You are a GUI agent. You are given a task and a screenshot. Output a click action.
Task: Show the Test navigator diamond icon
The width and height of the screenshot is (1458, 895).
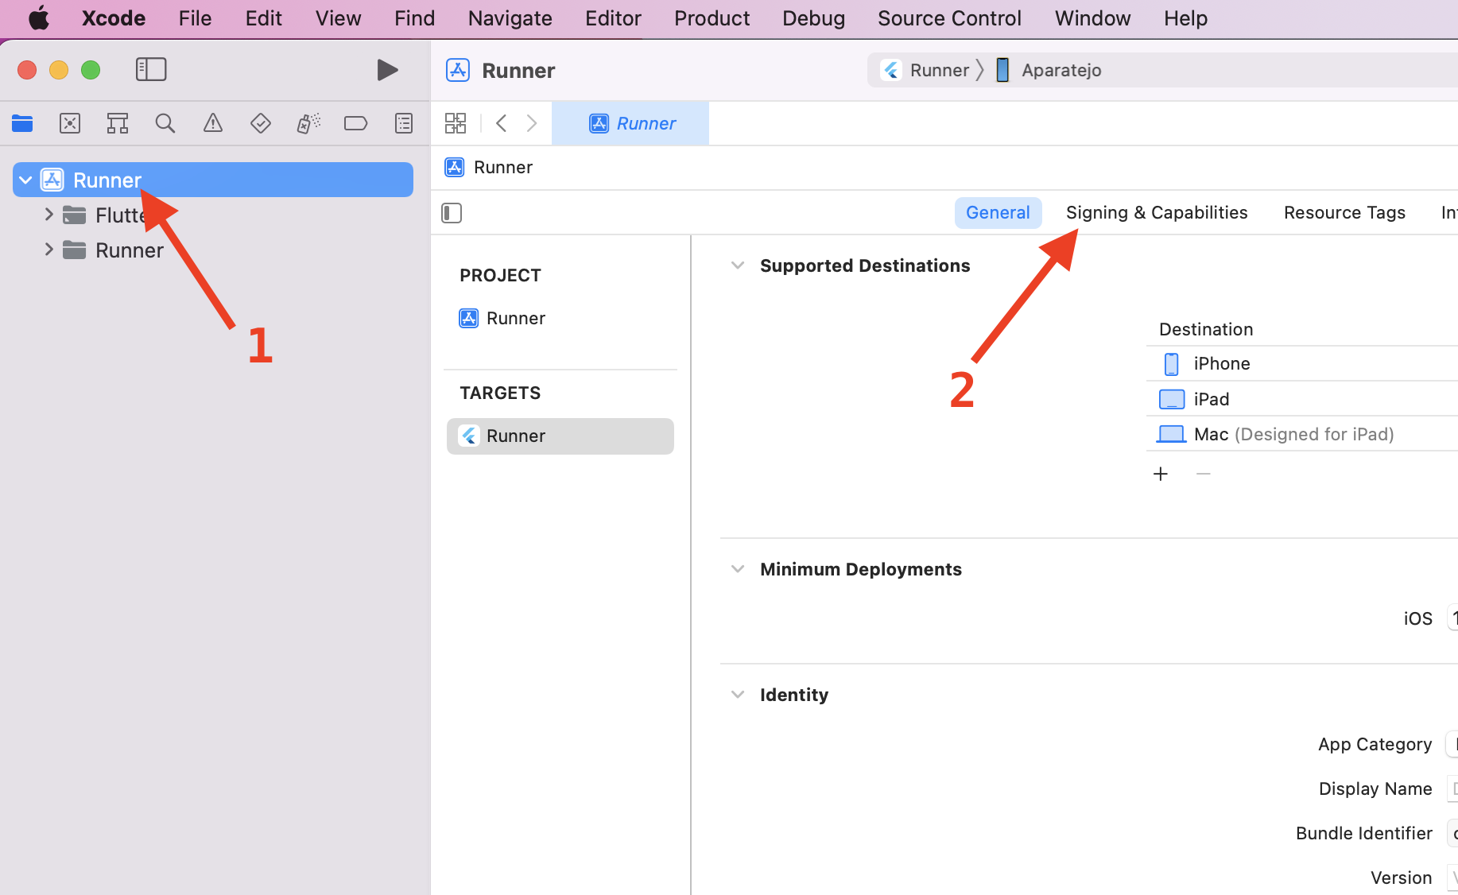point(261,123)
